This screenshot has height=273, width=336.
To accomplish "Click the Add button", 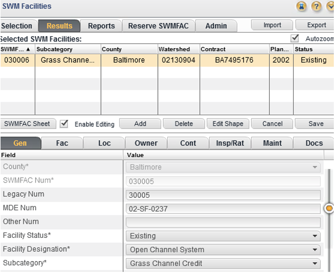I will (x=140, y=124).
